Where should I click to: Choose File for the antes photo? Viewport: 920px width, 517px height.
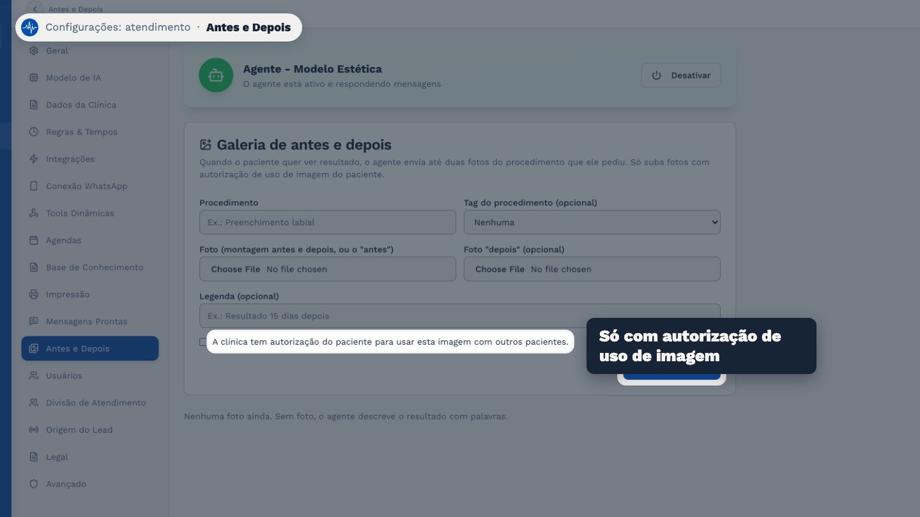click(x=236, y=269)
